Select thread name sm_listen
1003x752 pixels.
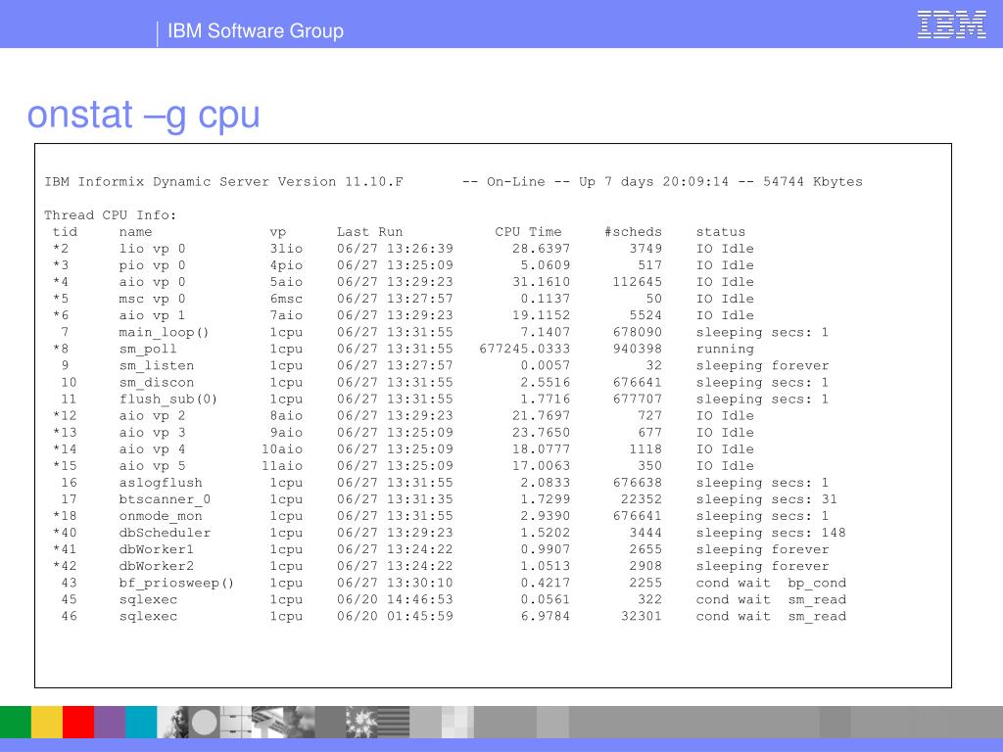pyautogui.click(x=156, y=365)
